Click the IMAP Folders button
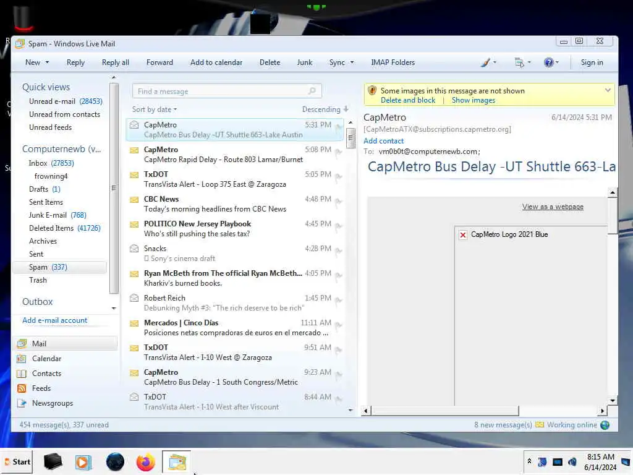633x475 pixels. point(393,62)
